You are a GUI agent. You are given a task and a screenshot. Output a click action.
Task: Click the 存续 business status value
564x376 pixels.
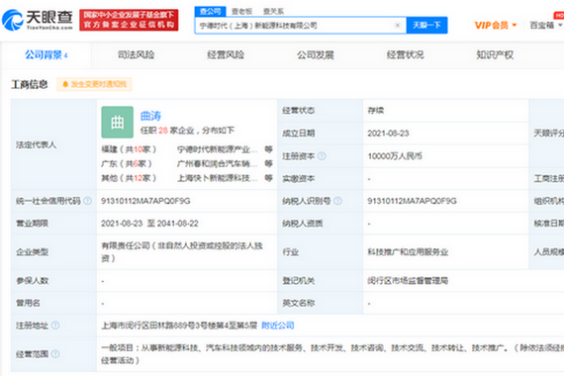point(376,110)
